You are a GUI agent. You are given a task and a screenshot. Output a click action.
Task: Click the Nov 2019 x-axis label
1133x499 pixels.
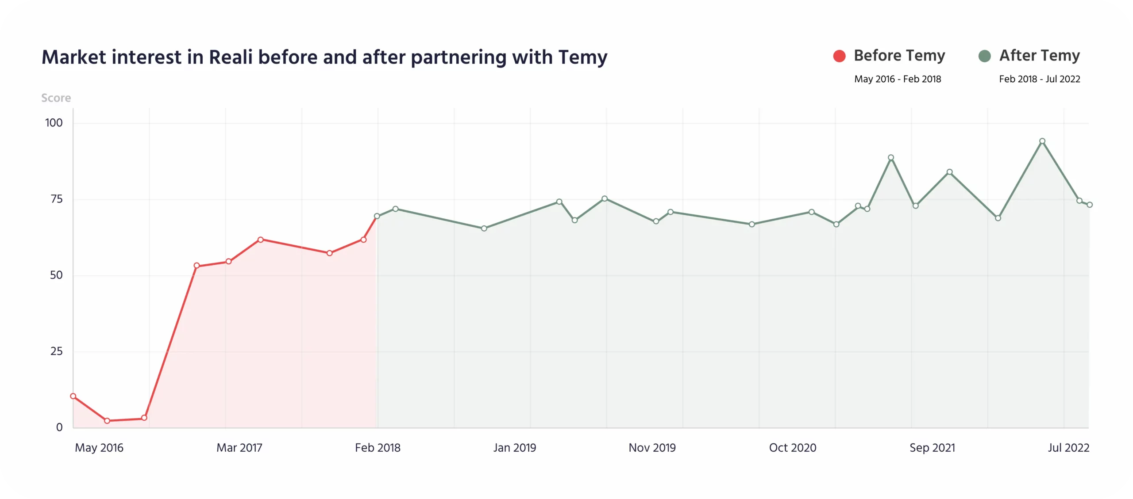coord(652,448)
